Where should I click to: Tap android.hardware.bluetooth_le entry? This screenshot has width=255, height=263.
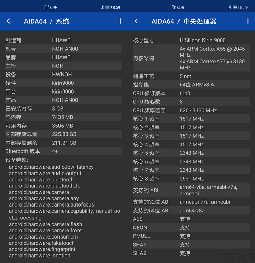(45, 186)
